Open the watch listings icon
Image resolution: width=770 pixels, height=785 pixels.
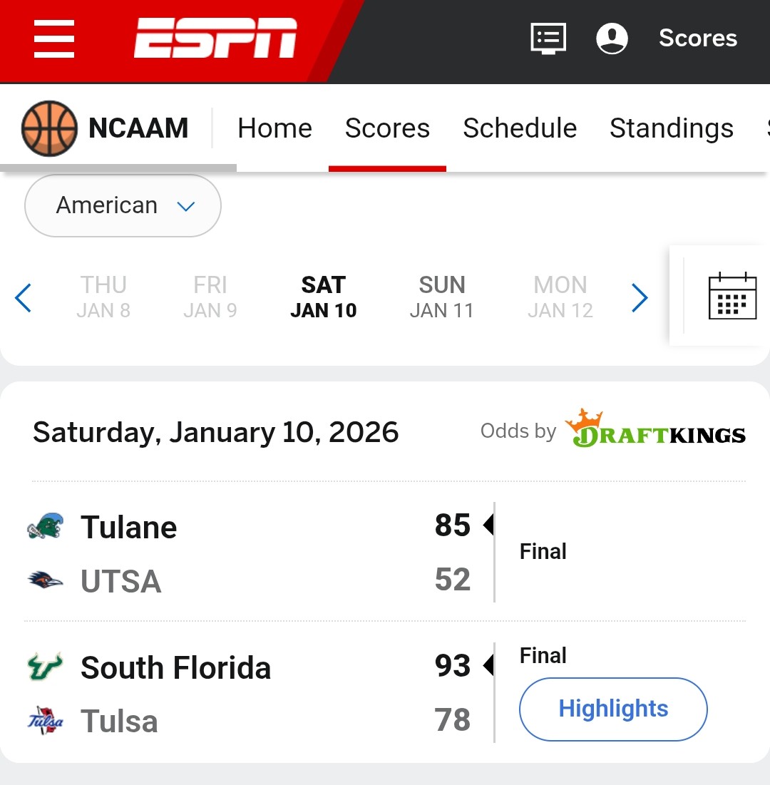point(548,39)
